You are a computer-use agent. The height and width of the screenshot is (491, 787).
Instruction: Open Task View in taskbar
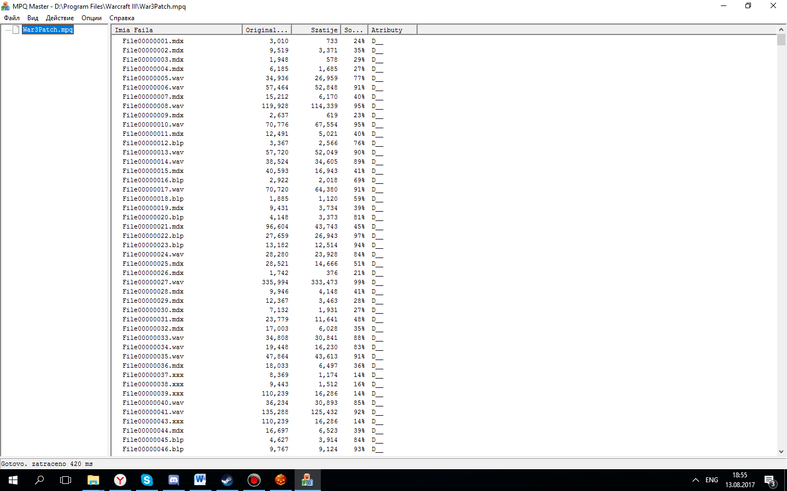click(x=66, y=480)
